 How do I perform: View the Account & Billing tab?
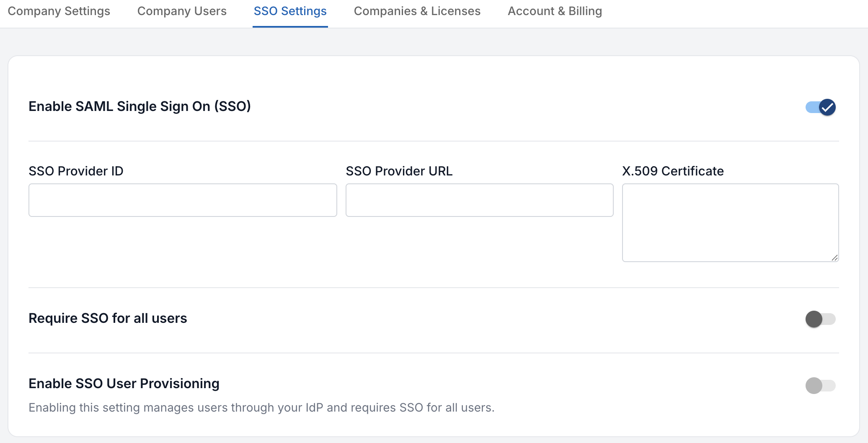coord(554,11)
